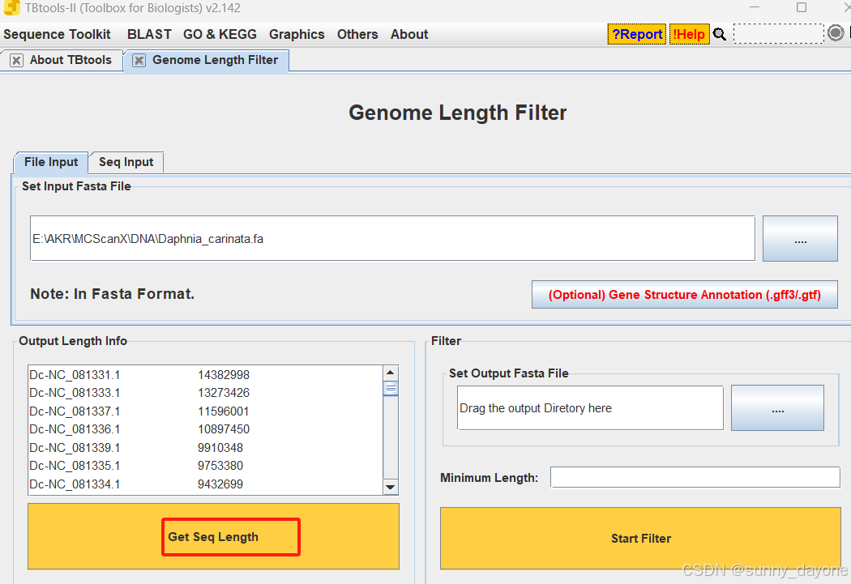Click the length value 9753380
The image size is (851, 584).
click(220, 465)
